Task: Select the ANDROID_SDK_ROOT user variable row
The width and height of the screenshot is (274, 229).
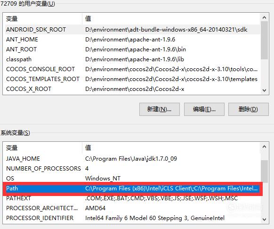Action: (132, 30)
